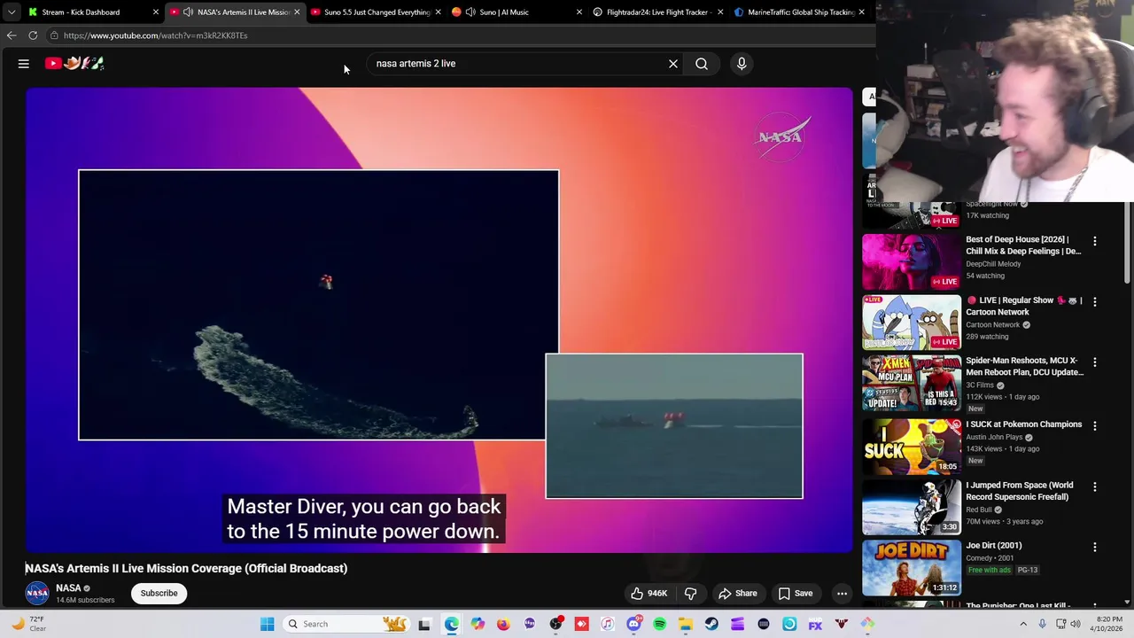Dislike the video with thumbs-down
This screenshot has width=1134, height=638.
(x=690, y=594)
